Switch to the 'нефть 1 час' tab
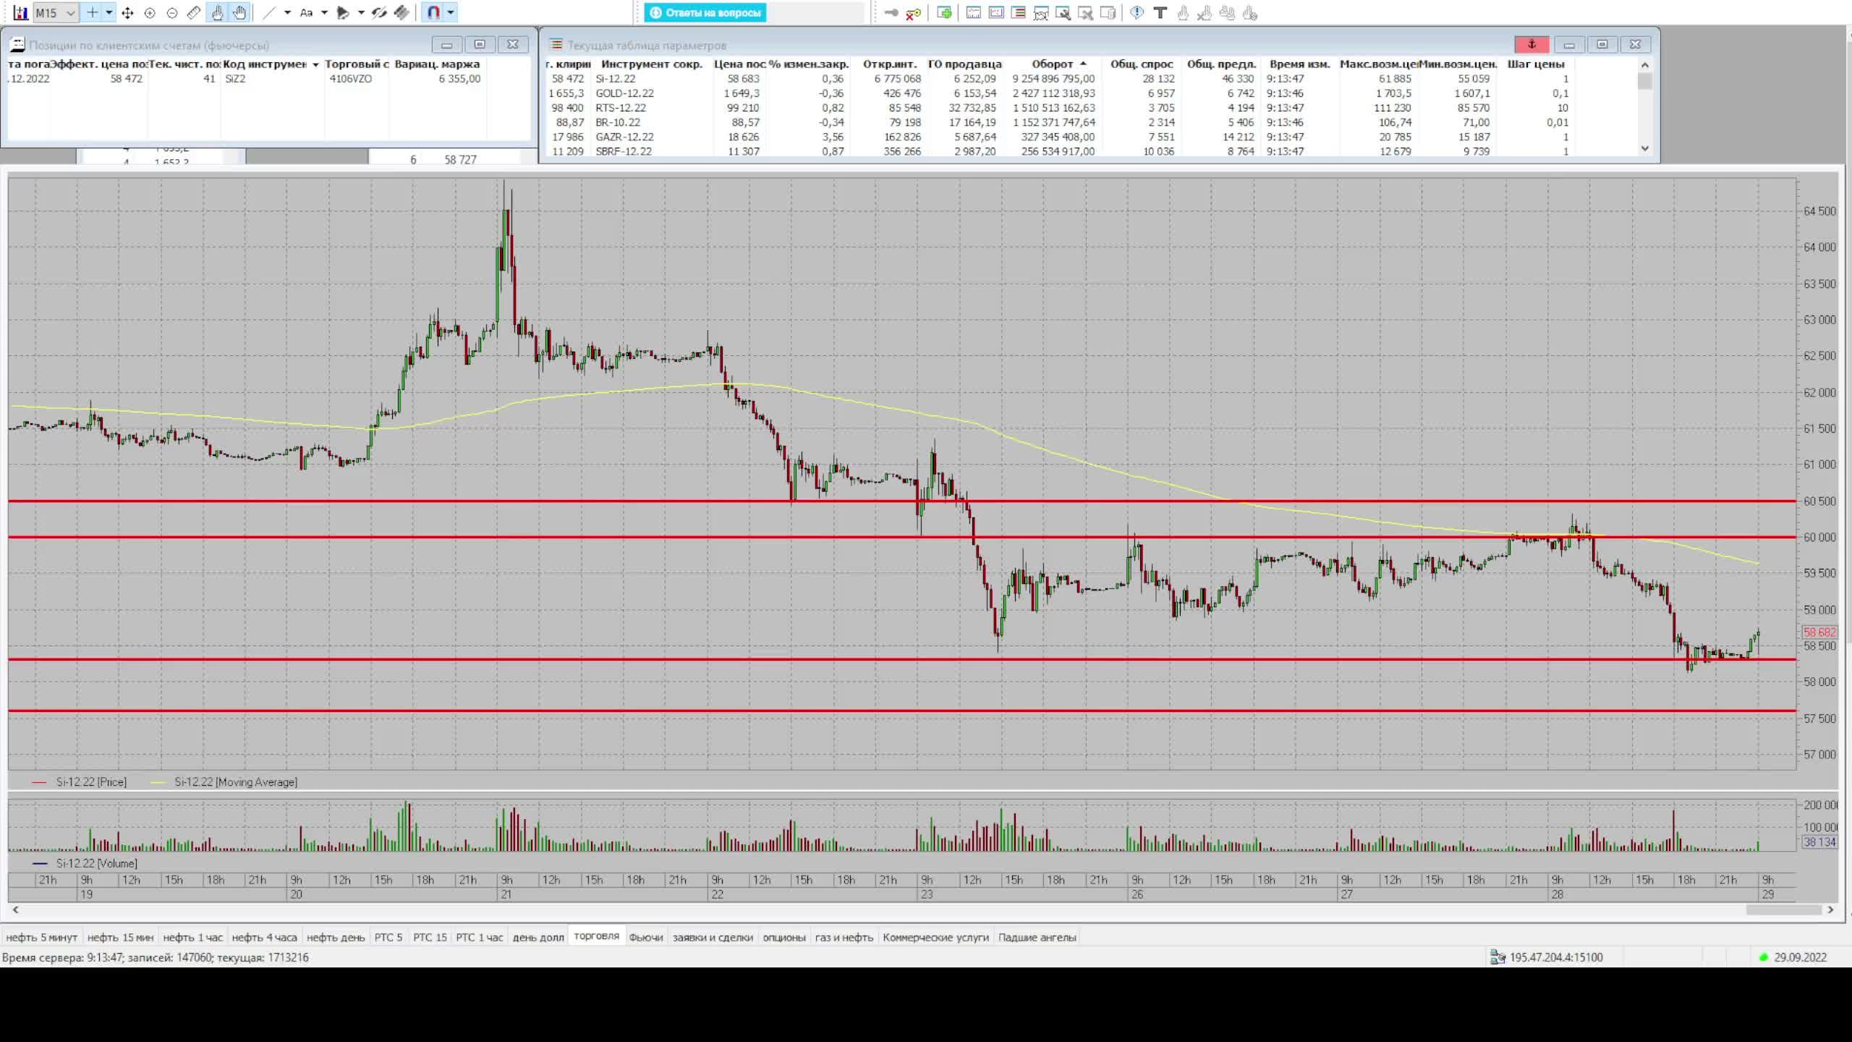 tap(192, 937)
